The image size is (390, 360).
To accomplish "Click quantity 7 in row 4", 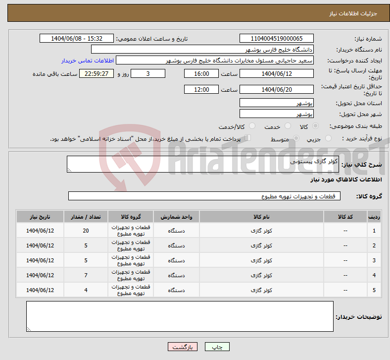I will click(86, 275).
